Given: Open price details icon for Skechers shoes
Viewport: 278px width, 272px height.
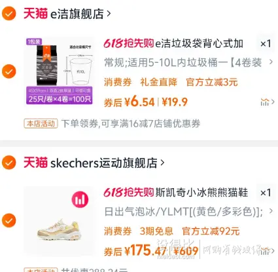Looking at the screenshot, I should 267,251.
